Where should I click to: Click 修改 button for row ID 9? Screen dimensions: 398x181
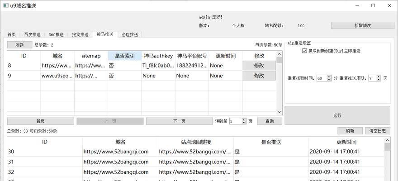259,76
